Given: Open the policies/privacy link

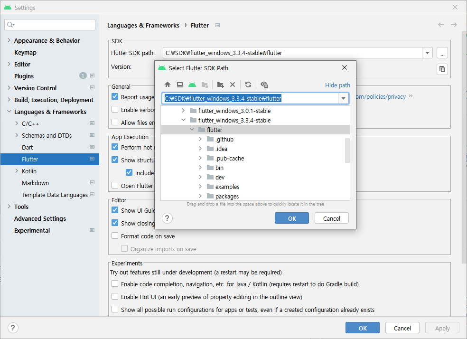Looking at the screenshot, I should pyautogui.click(x=381, y=96).
